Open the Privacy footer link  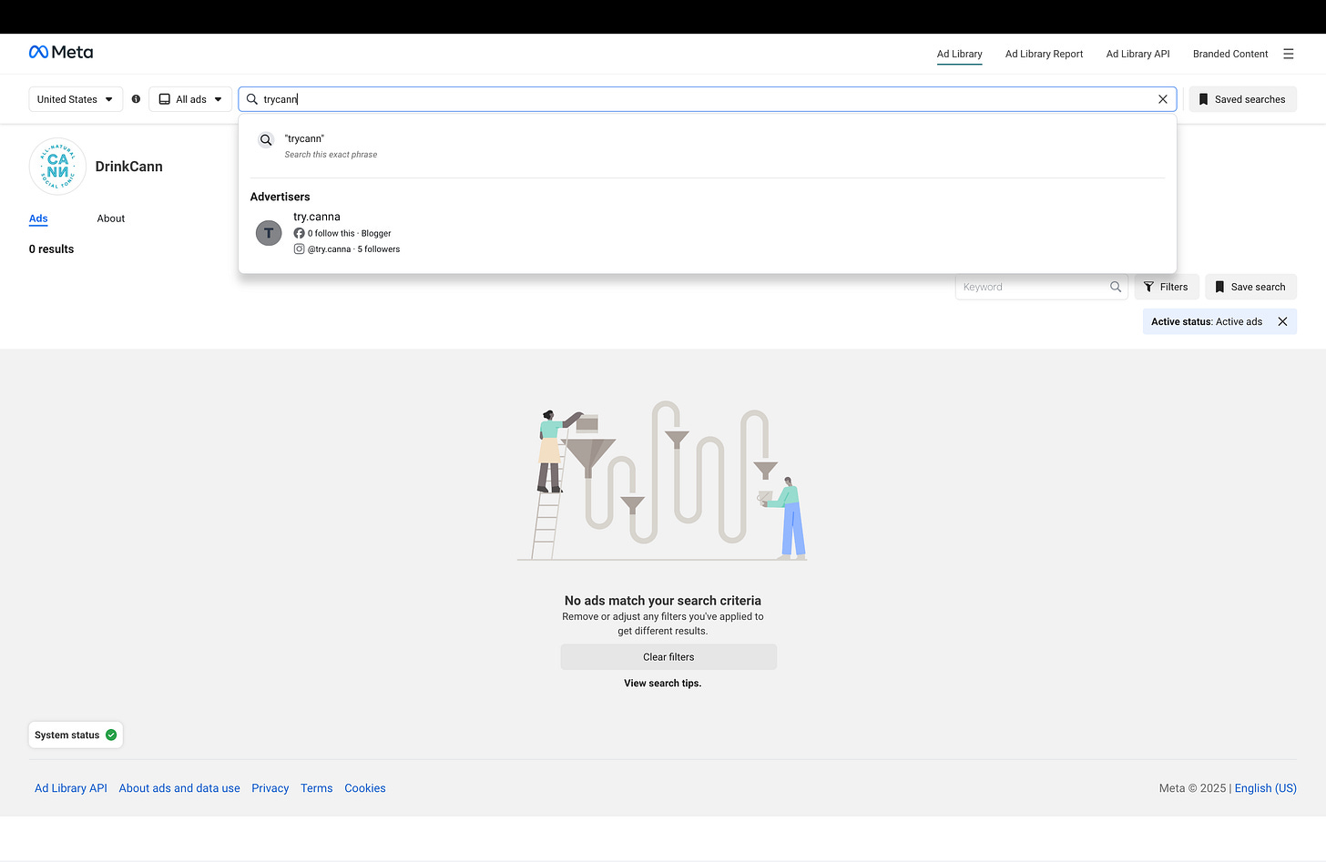270,788
